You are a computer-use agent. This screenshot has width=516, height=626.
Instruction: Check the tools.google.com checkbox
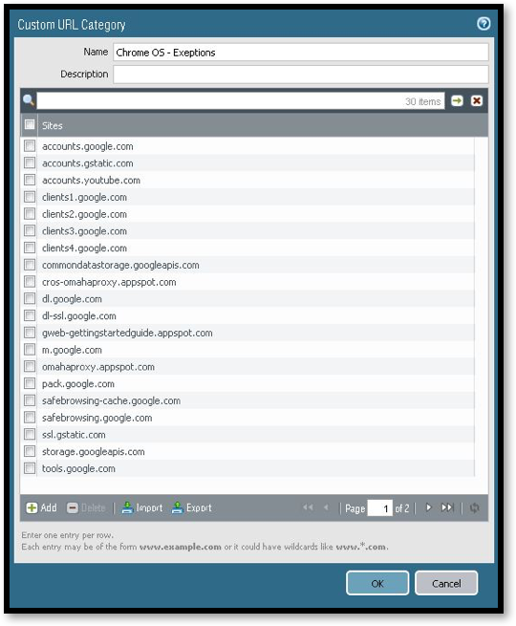(30, 468)
